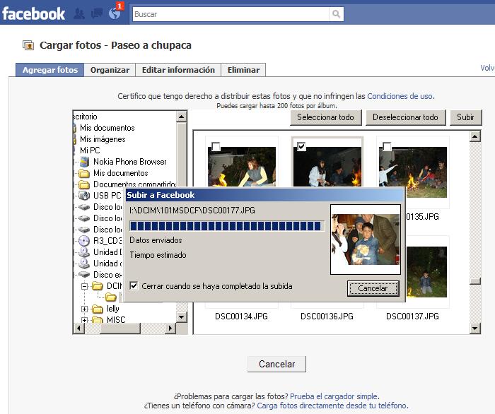495x414 pixels.
Task: Uncheck the second photo's checkbox
Action: click(301, 147)
